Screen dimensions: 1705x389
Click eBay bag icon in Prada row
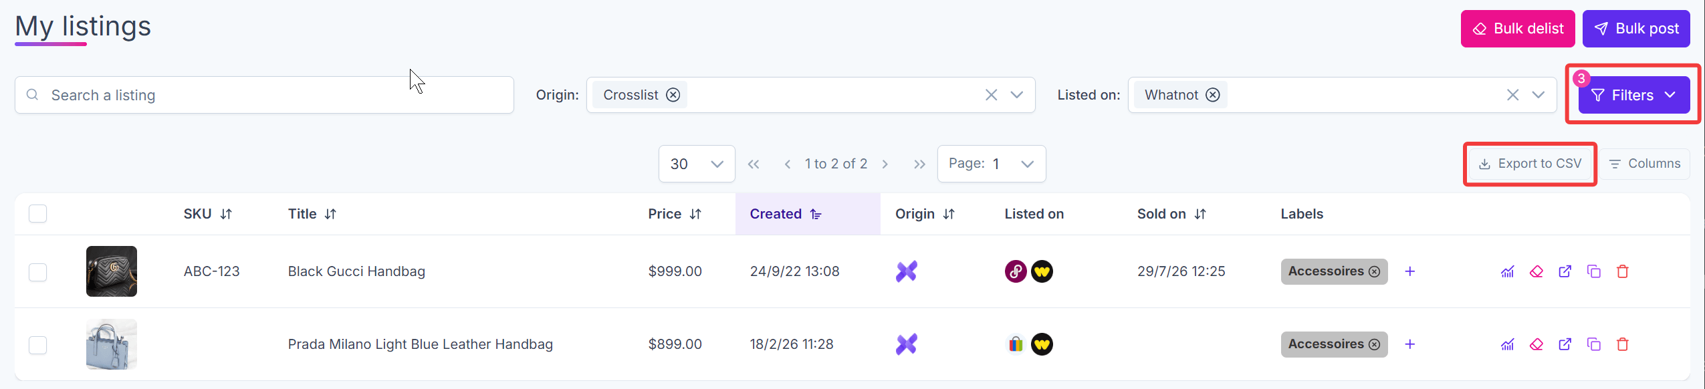click(1016, 344)
